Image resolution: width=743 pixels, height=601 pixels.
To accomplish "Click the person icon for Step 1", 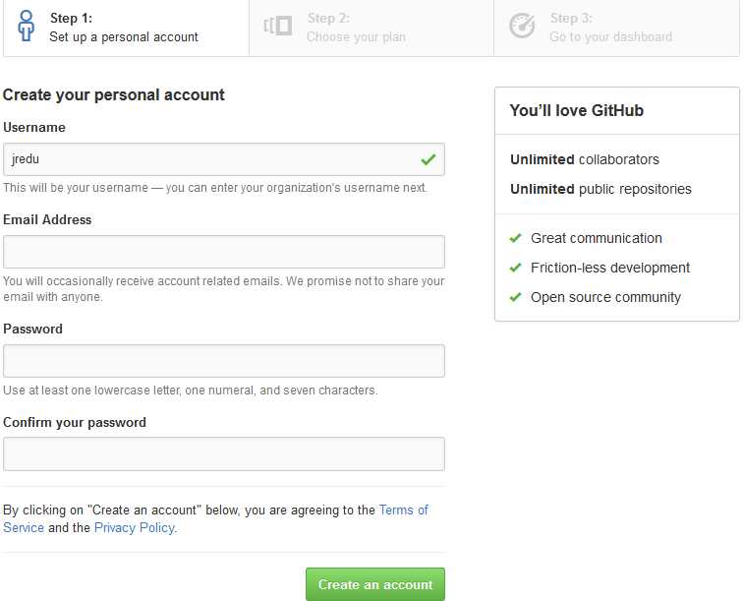I will point(27,27).
